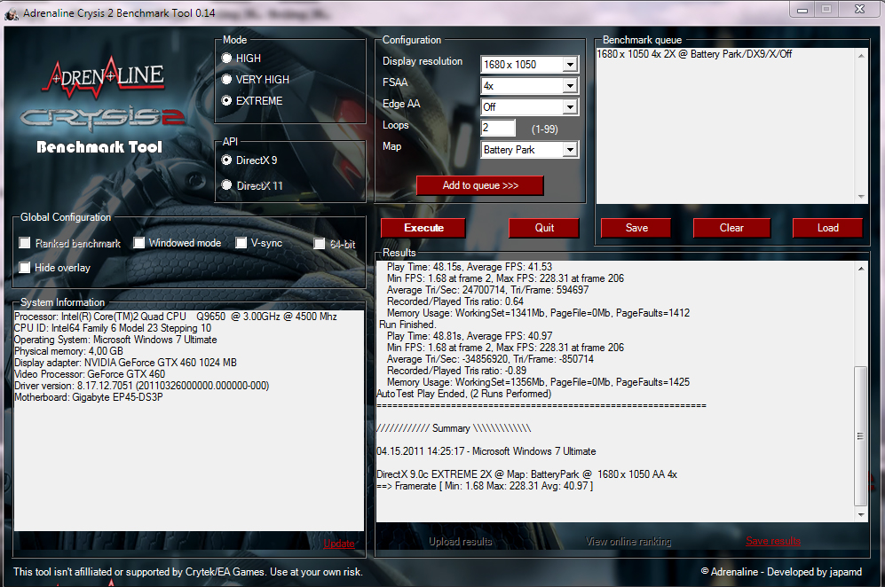Screen dimensions: 885x587
Task: Click the Results panel scrollbar thumb
Action: 861,436
